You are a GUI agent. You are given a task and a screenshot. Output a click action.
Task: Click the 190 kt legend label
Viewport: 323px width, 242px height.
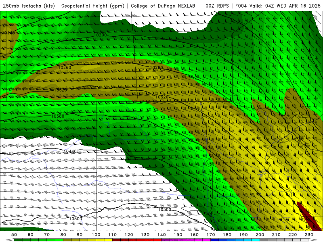tap(243, 235)
